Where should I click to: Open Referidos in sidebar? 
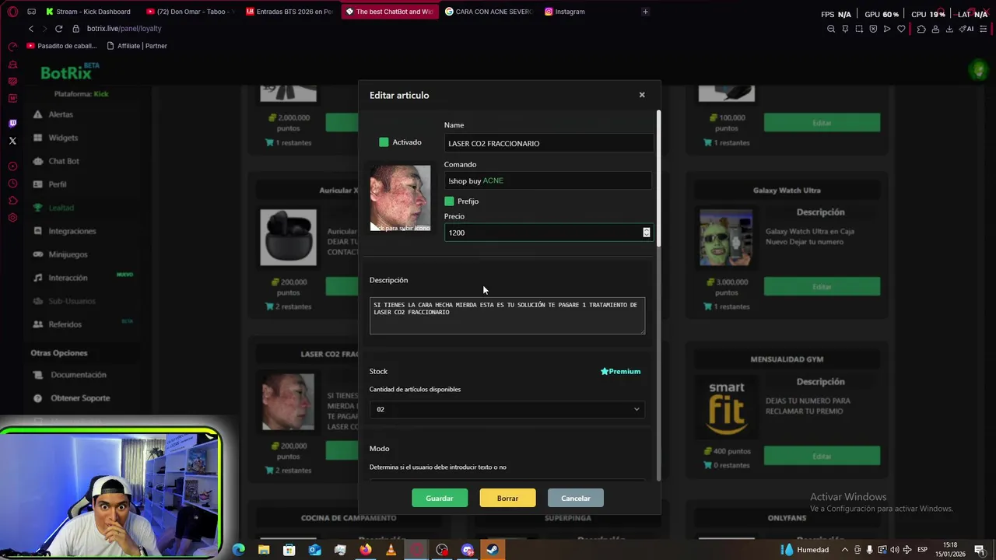point(65,324)
